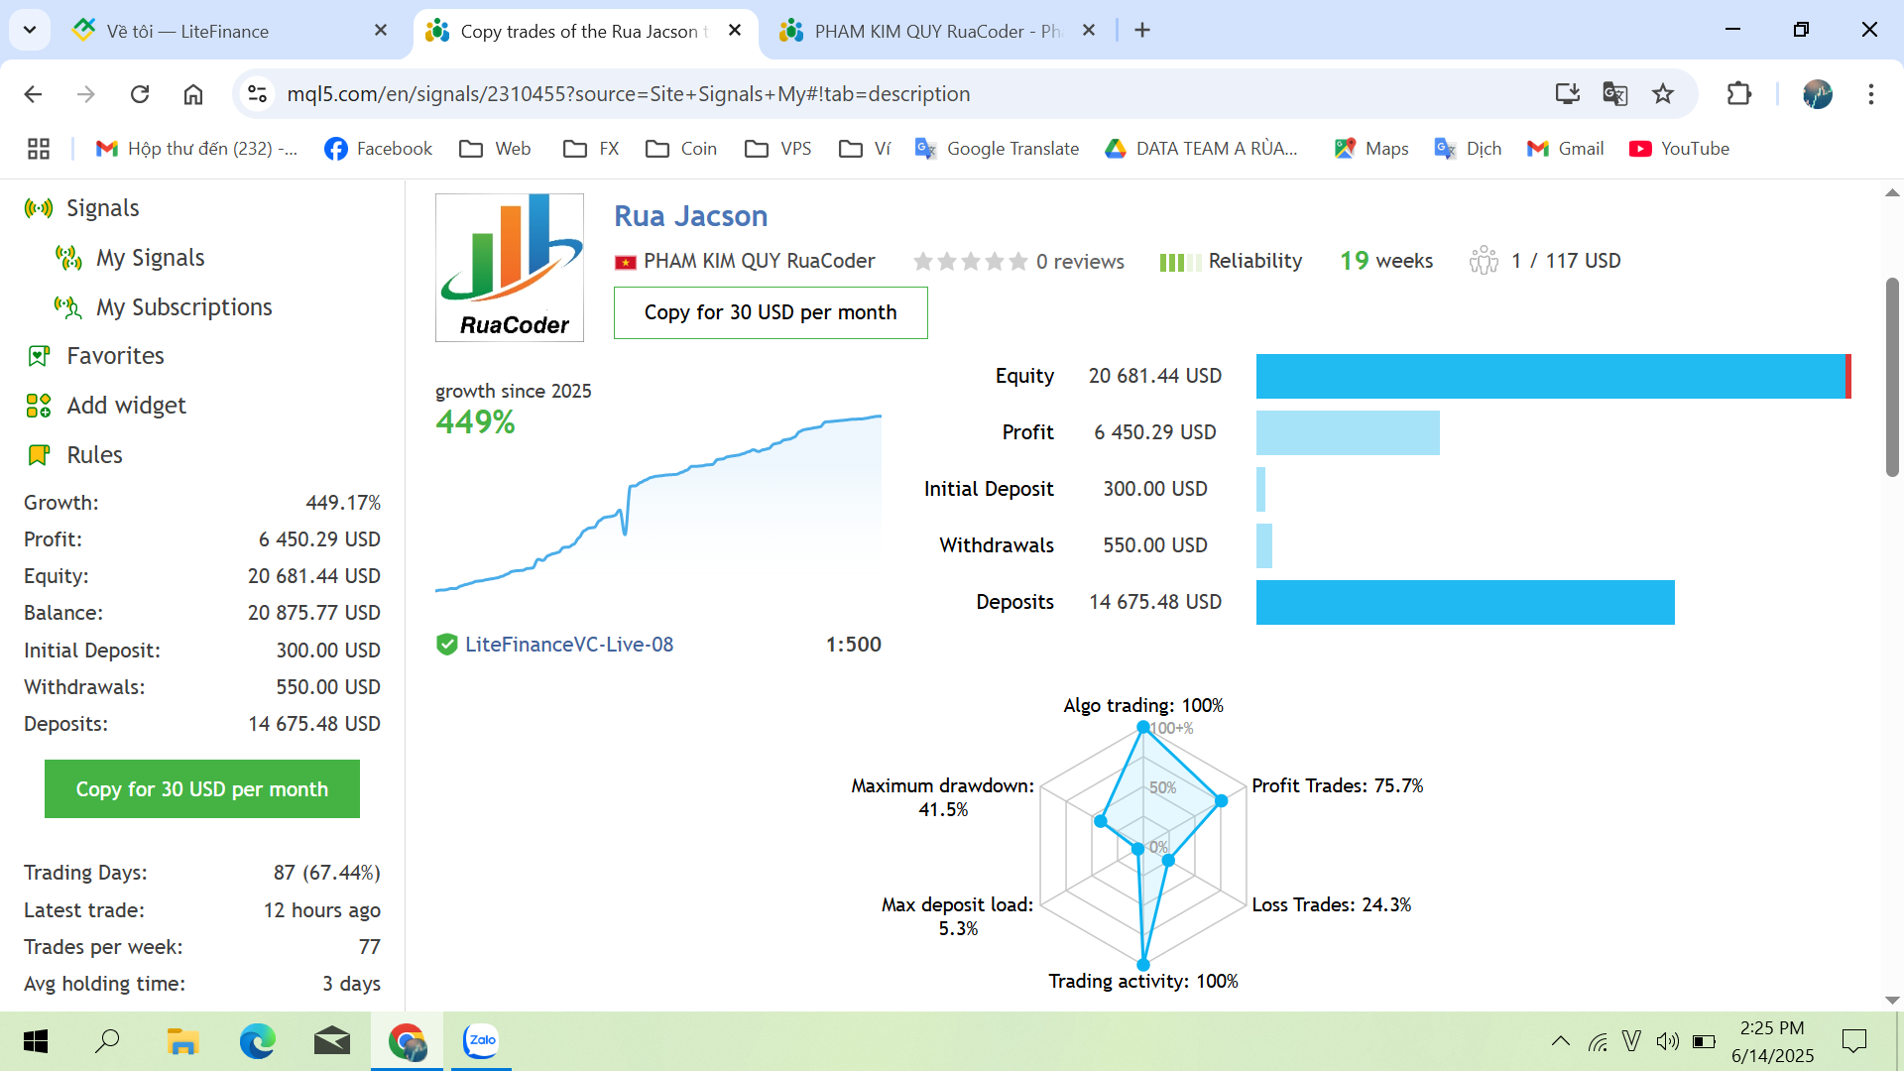Open the Chrome three-dot menu
This screenshot has width=1904, height=1071.
coord(1870,94)
